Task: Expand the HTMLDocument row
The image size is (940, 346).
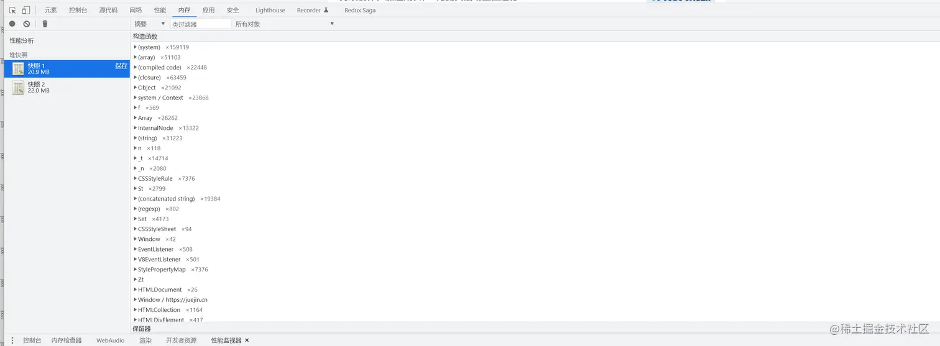Action: tap(136, 289)
